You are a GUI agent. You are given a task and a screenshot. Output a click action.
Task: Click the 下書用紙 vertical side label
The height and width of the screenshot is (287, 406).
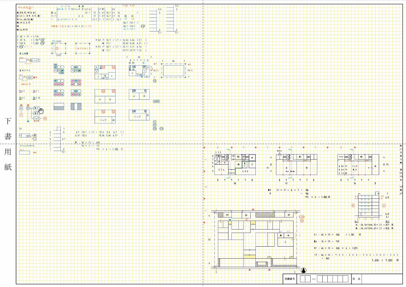[8, 144]
